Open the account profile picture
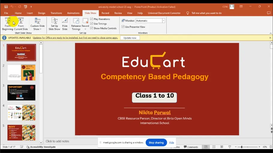This screenshot has width=273, height=153. pos(232,7)
